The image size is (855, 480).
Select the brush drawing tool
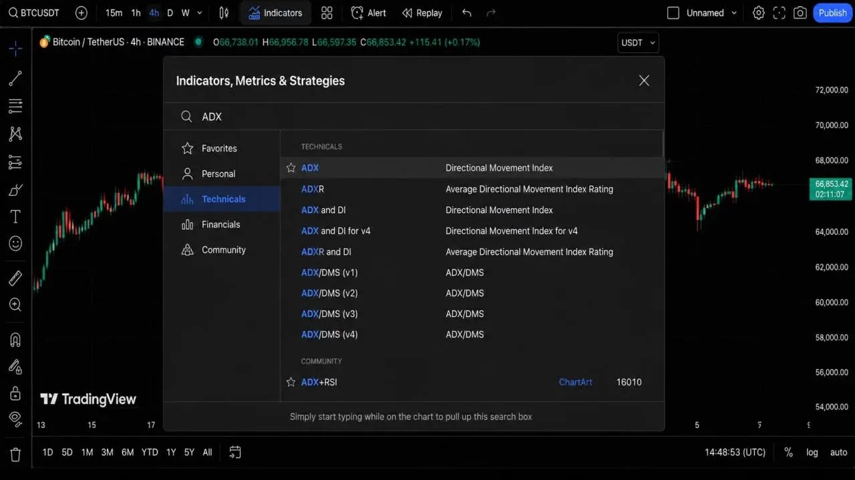tap(15, 190)
